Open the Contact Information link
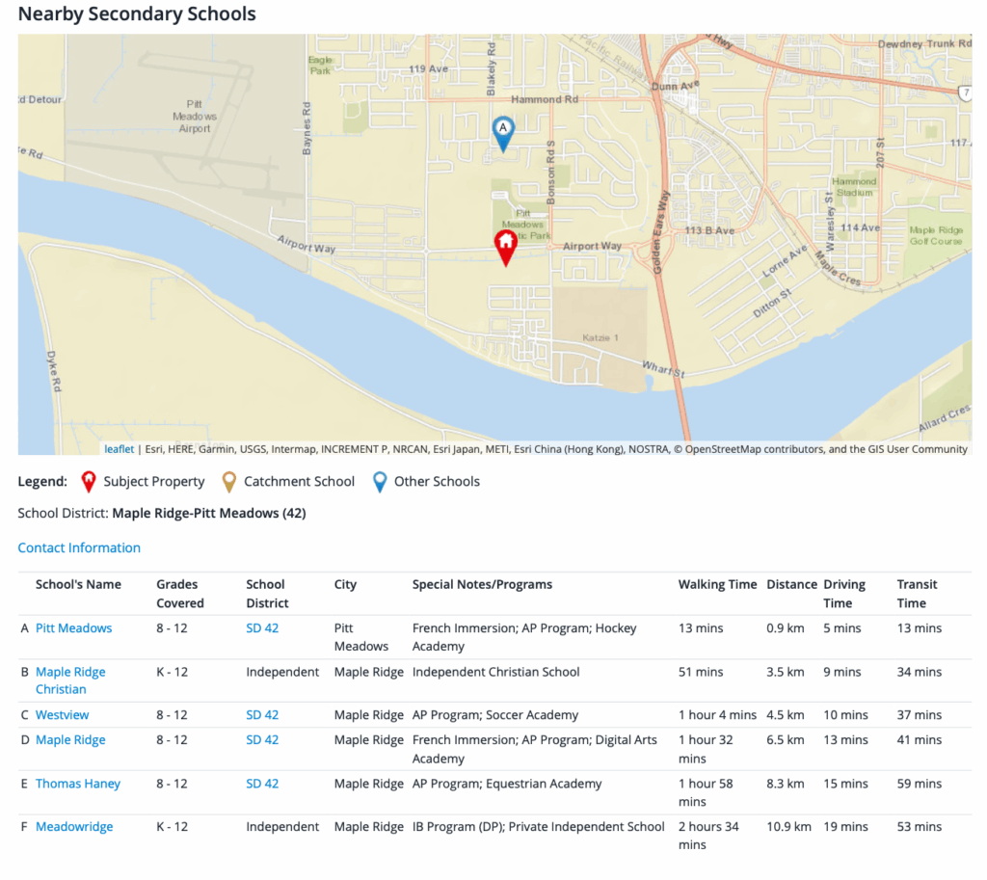This screenshot has width=987, height=880. [79, 547]
